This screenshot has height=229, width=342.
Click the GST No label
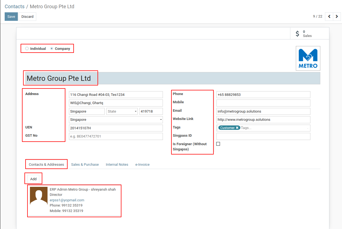tap(31, 136)
